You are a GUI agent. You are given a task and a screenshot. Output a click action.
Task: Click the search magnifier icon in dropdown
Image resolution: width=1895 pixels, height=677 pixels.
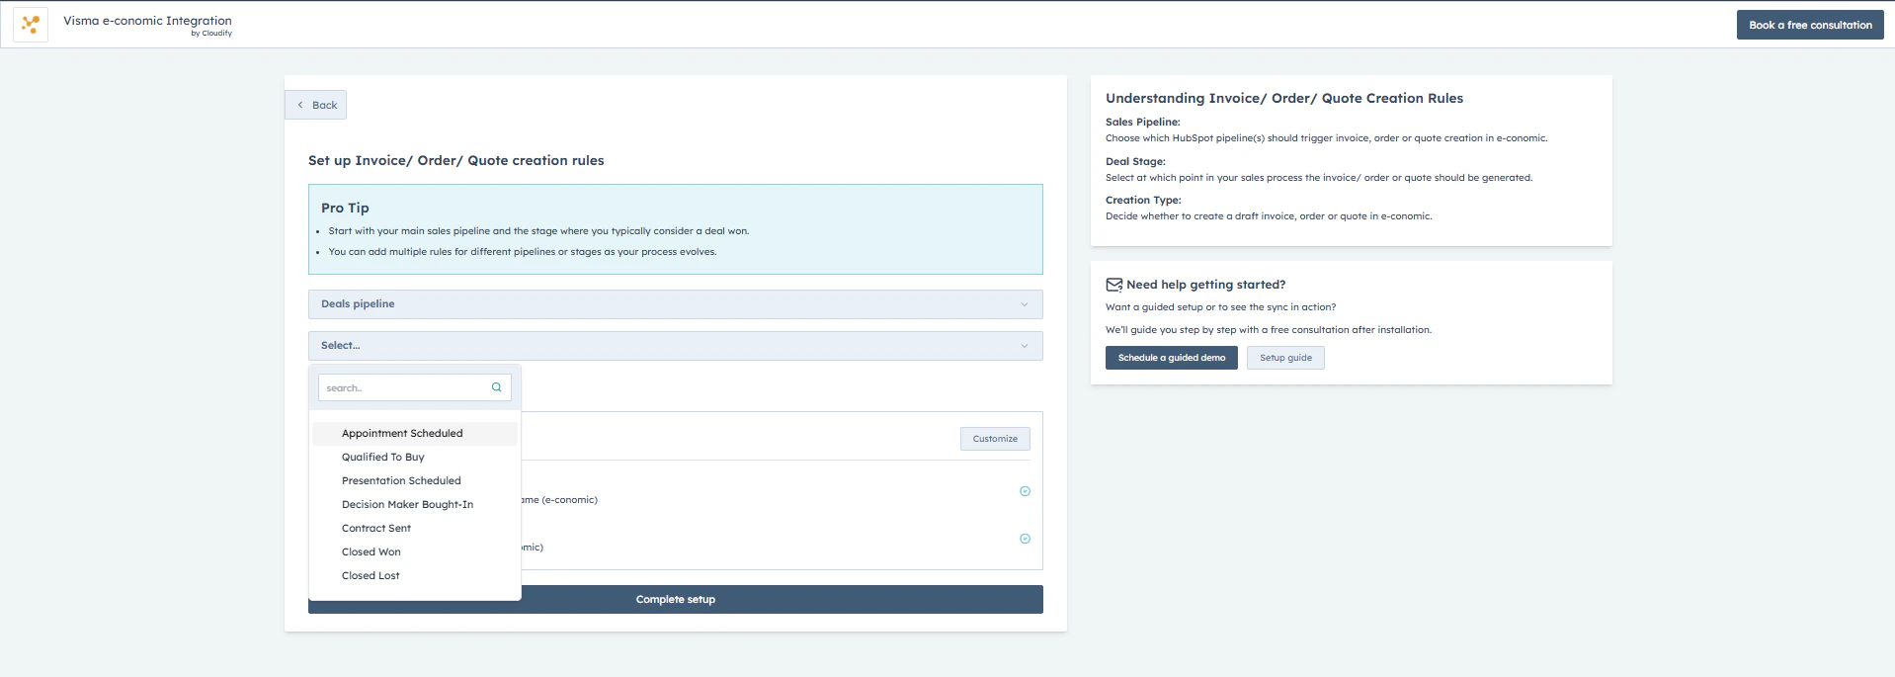(x=497, y=387)
